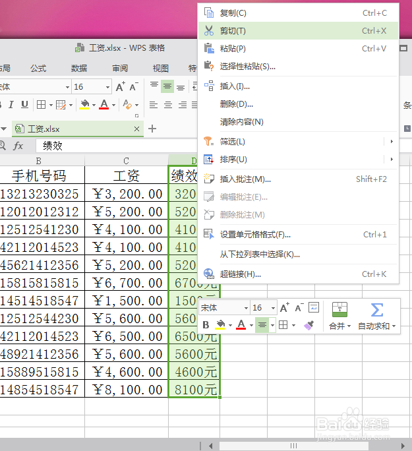Click Merge (合并) button in mini toolbar
This screenshot has height=451, width=412.
pos(340,316)
